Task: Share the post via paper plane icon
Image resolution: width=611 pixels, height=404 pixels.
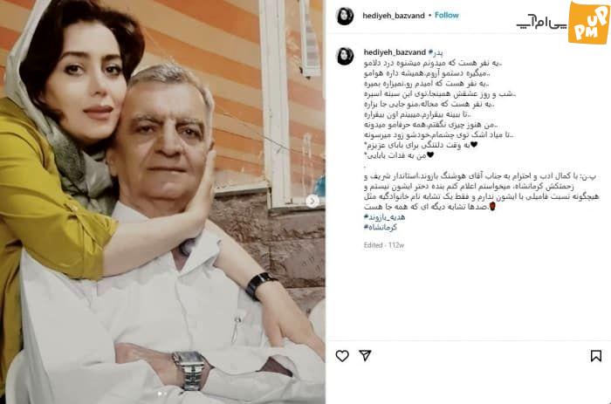Action: 365,355
